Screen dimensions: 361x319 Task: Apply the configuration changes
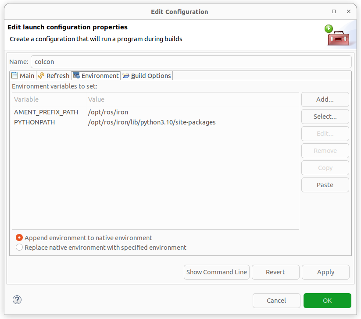(325, 272)
